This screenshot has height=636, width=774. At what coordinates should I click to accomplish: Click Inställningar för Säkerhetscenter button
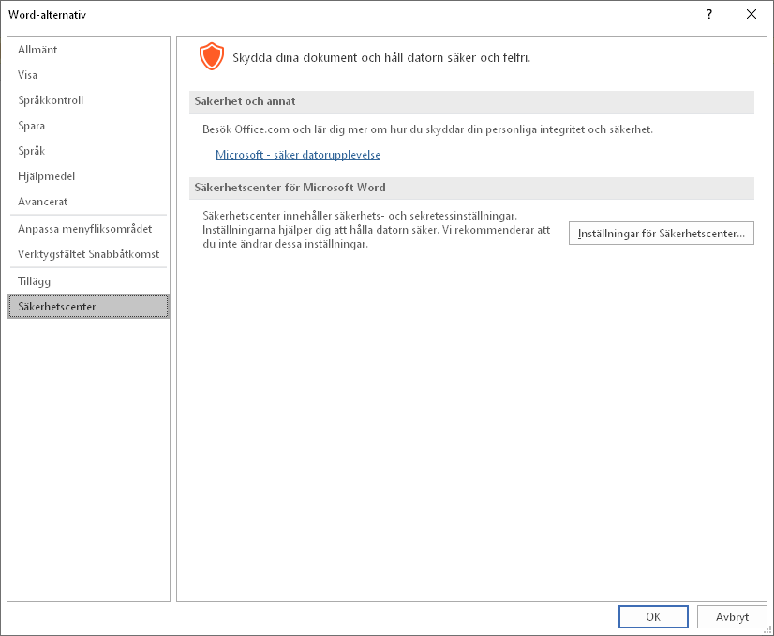coord(661,234)
